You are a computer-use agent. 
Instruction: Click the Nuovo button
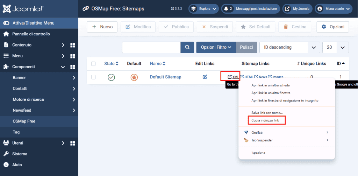point(102,27)
